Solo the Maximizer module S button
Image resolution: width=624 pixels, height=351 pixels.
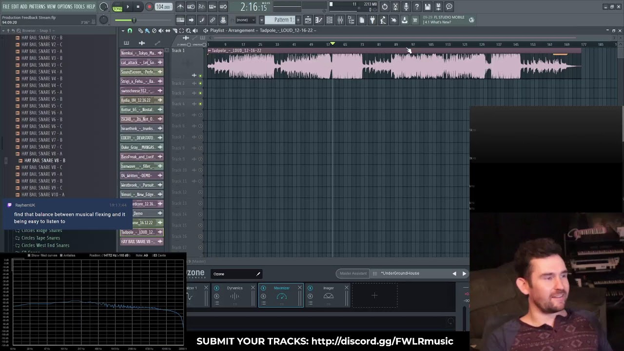[x=263, y=296]
